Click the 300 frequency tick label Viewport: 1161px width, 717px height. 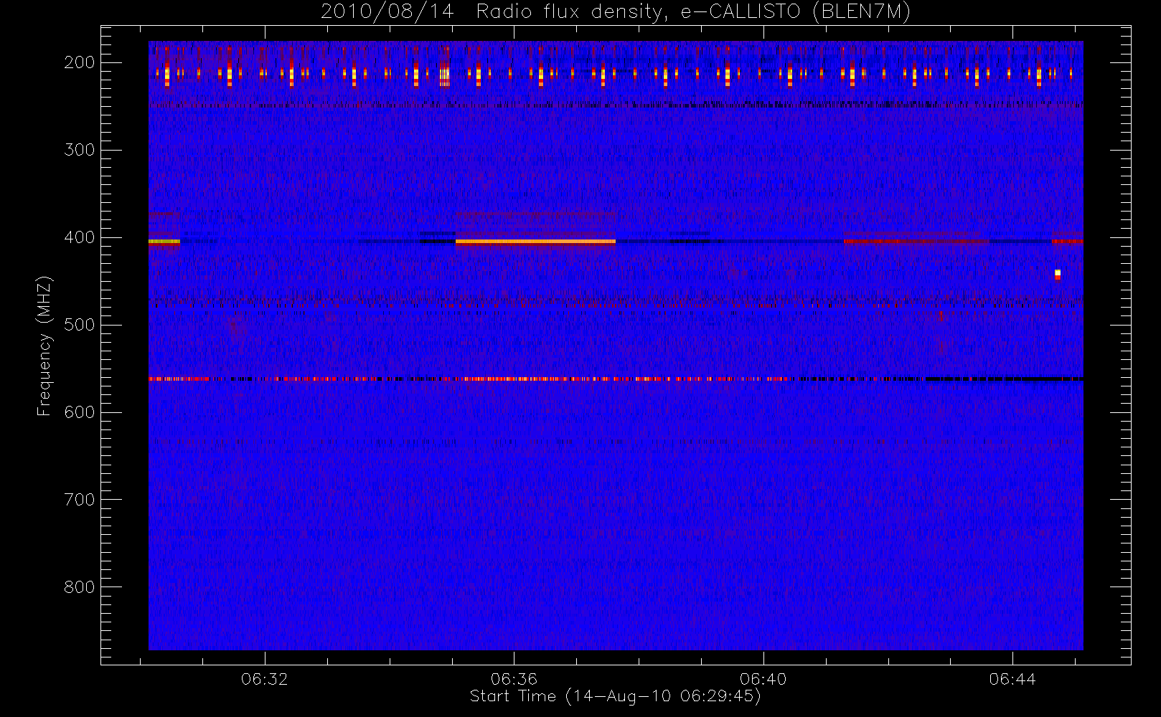point(80,150)
